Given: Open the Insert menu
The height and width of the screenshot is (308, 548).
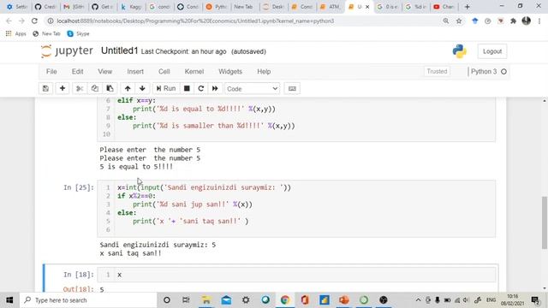Looking at the screenshot, I should pyautogui.click(x=135, y=72).
